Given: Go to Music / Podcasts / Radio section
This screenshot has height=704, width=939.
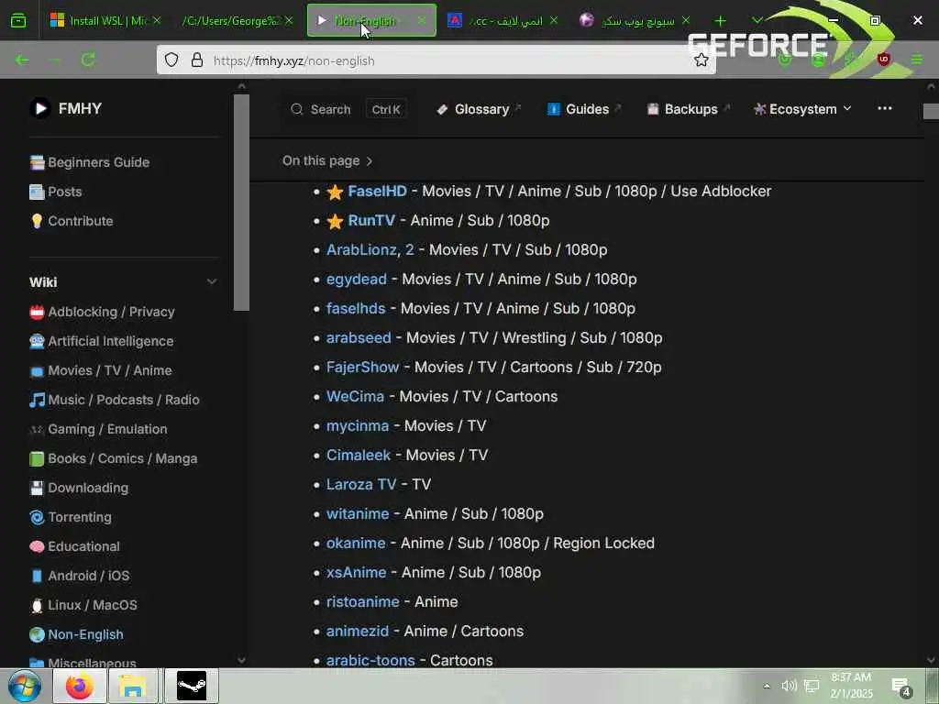Looking at the screenshot, I should [x=115, y=400].
